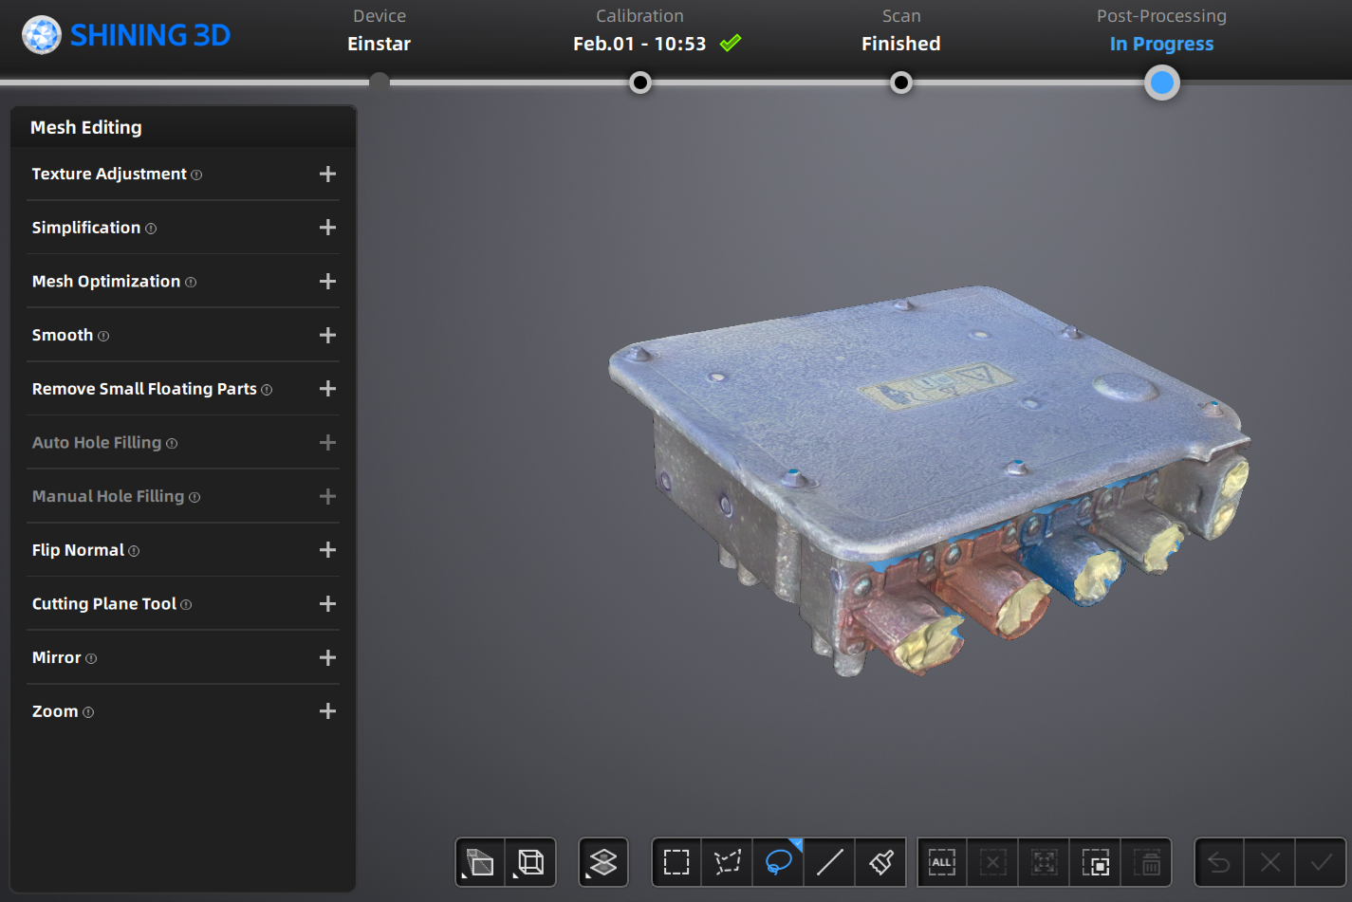This screenshot has width=1352, height=902.
Task: Expand Remove Small Floating Parts
Action: pyautogui.click(x=327, y=389)
